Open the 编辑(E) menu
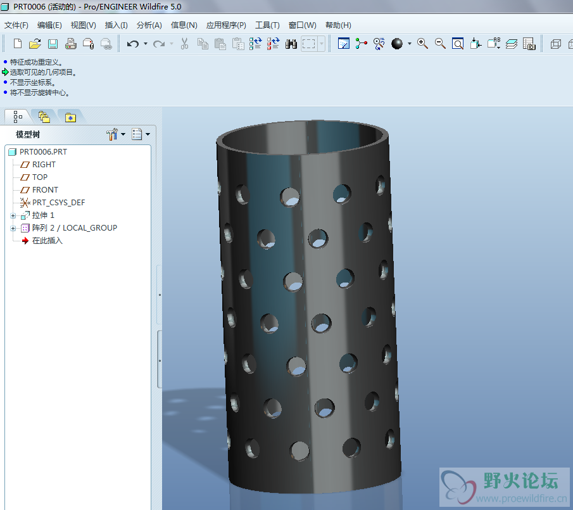The image size is (573, 510). coord(49,25)
